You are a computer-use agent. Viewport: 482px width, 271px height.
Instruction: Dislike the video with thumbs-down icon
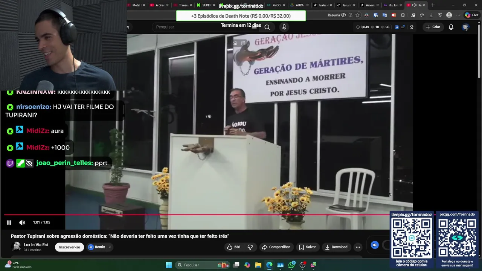(250, 247)
